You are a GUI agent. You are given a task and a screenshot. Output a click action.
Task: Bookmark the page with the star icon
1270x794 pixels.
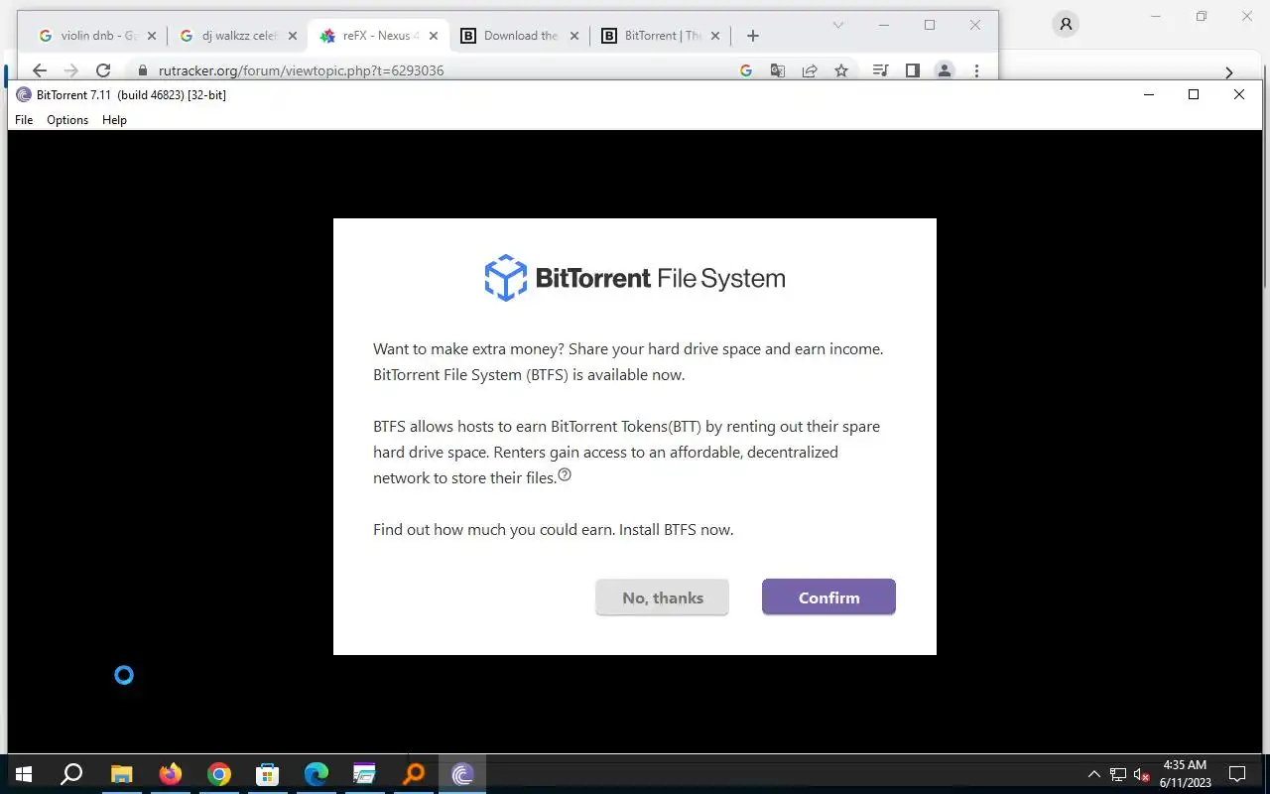(841, 70)
